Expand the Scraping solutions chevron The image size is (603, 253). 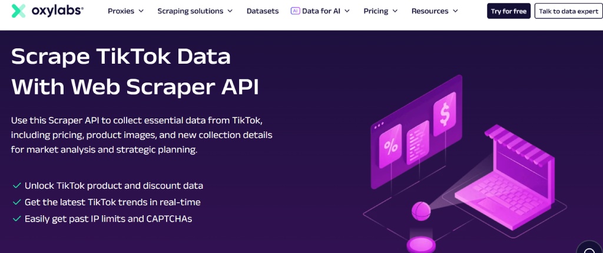[x=230, y=11]
